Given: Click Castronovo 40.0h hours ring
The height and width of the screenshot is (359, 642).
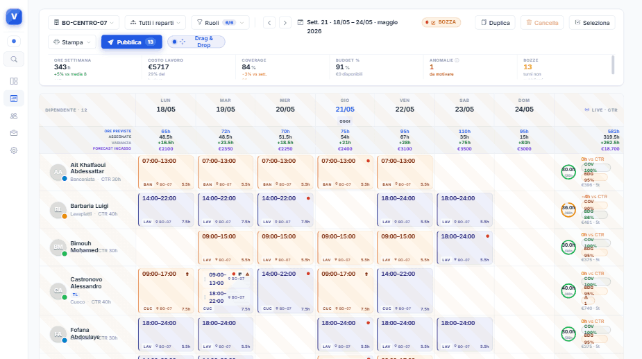Looking at the screenshot, I should (568, 290).
